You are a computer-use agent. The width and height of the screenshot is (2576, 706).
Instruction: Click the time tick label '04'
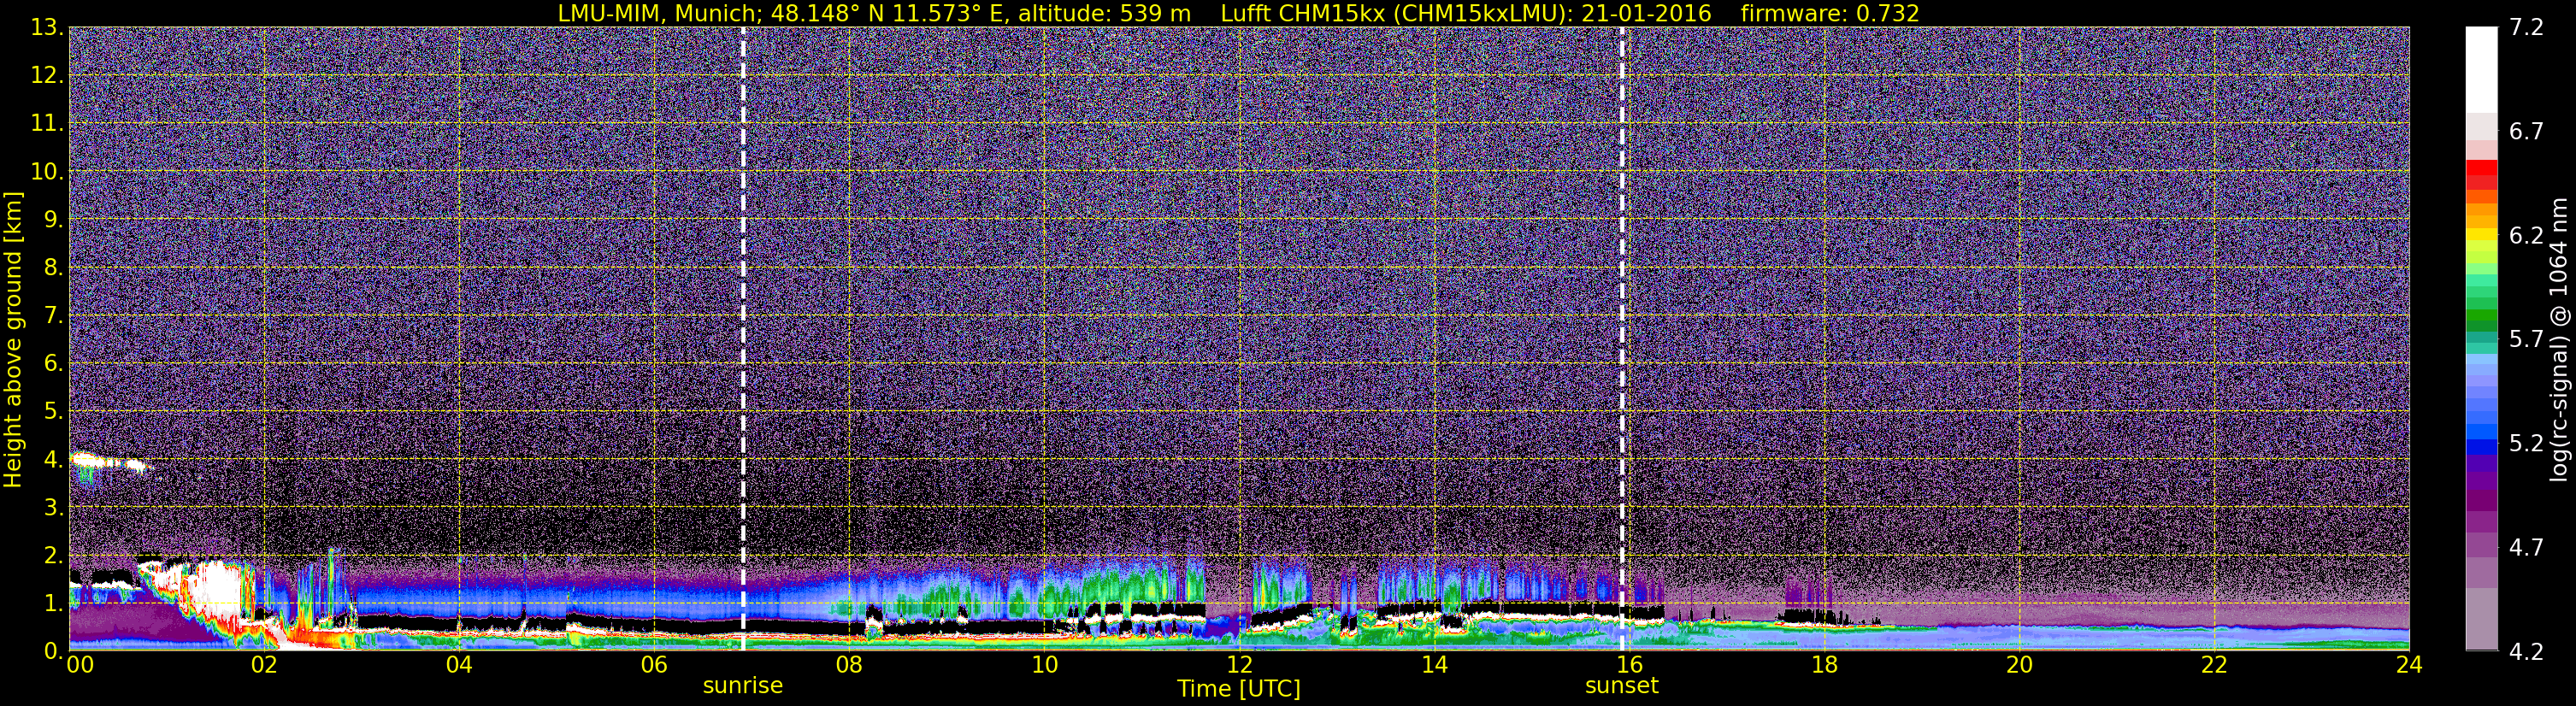pyautogui.click(x=459, y=664)
